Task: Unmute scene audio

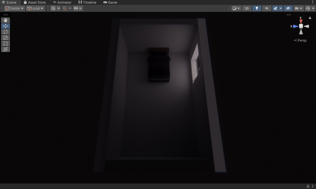Action: click(x=267, y=8)
